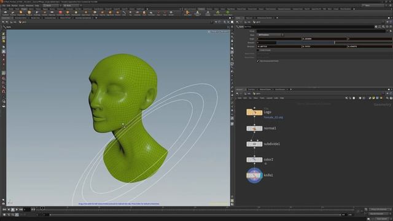Screen dimensions: 393x221
Task: Open the Windows menu
Action: (x=29, y=6)
